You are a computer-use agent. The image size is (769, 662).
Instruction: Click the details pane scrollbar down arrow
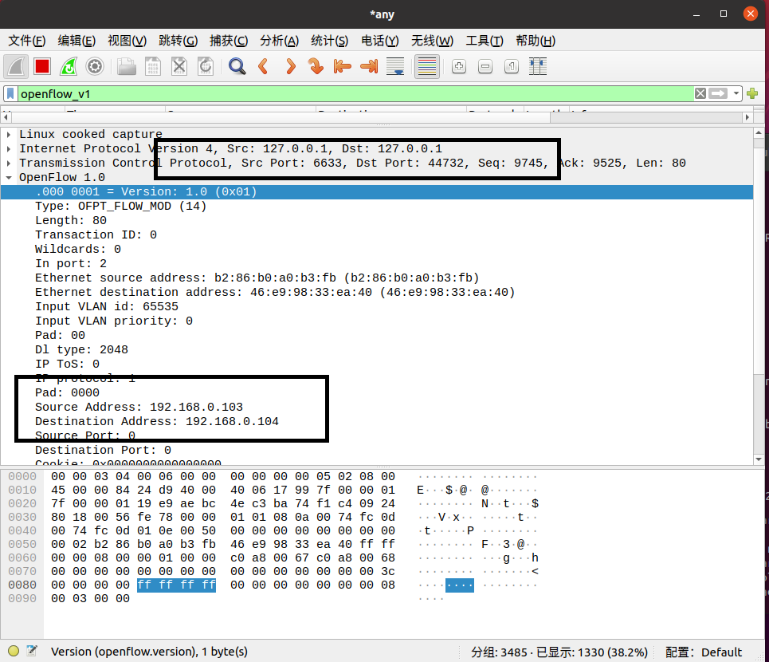click(x=758, y=460)
